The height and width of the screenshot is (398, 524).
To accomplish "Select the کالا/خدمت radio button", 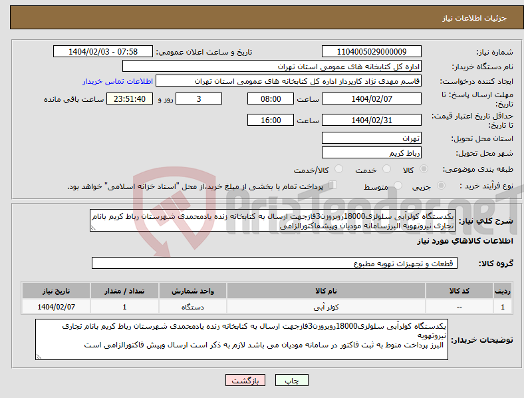I will (338, 169).
